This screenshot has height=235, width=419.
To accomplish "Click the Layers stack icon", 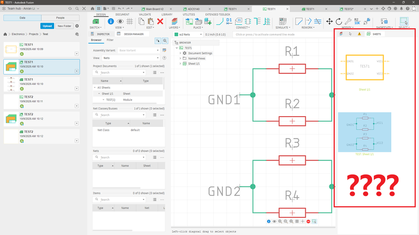I will point(174,21).
